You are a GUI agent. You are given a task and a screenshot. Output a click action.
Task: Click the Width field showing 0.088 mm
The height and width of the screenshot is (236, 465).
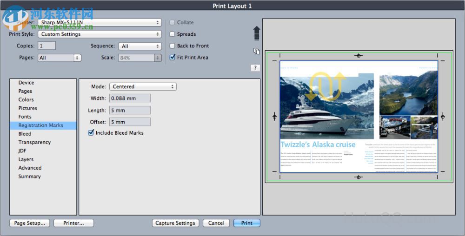(x=130, y=98)
